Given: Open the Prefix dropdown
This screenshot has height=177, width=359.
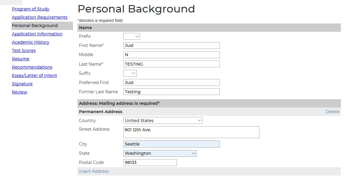Looking at the screenshot, I should coord(131,36).
